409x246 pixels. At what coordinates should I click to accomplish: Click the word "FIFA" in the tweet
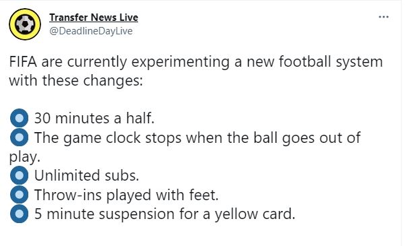[23, 62]
